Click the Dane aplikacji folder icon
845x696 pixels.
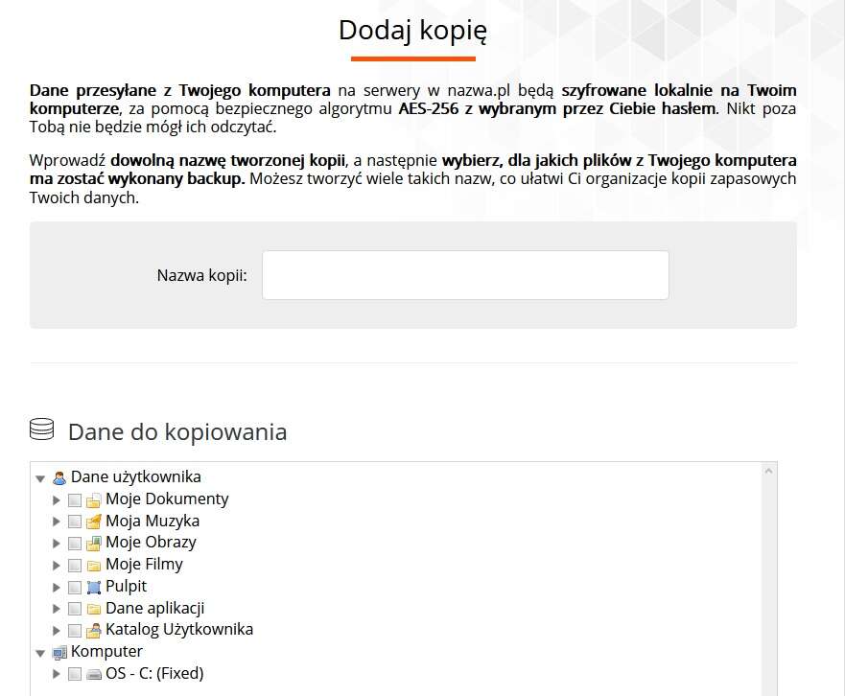pos(93,608)
